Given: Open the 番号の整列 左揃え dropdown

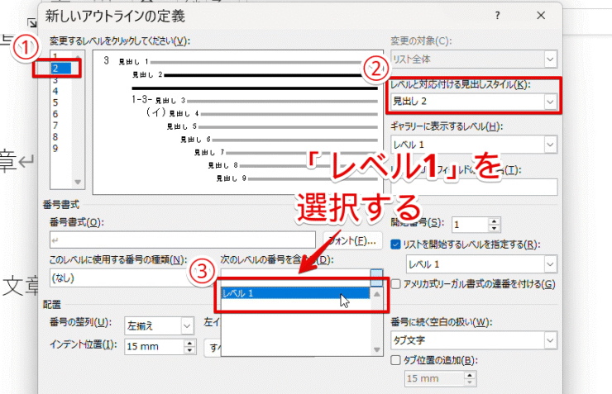Looking at the screenshot, I should point(188,326).
